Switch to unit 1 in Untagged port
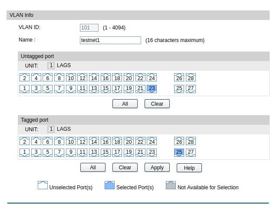The width and height of the screenshot is (277, 220). (x=51, y=65)
